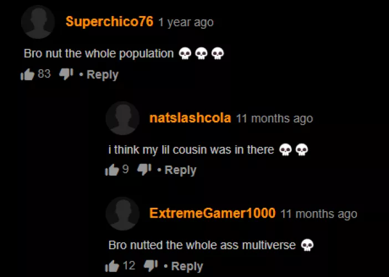
Task: Click the '1 year ago' timestamp
Action: (x=186, y=23)
